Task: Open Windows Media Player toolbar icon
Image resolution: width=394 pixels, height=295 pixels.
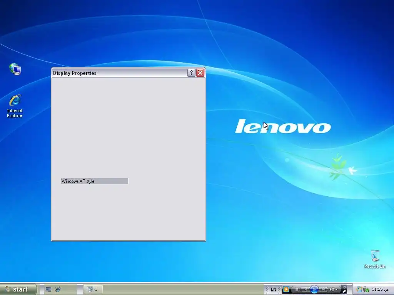Action: [286, 289]
